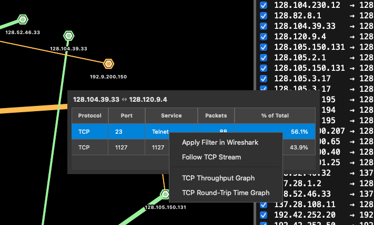Click the 128.104.39.33 label under the graph node

[x=68, y=49]
